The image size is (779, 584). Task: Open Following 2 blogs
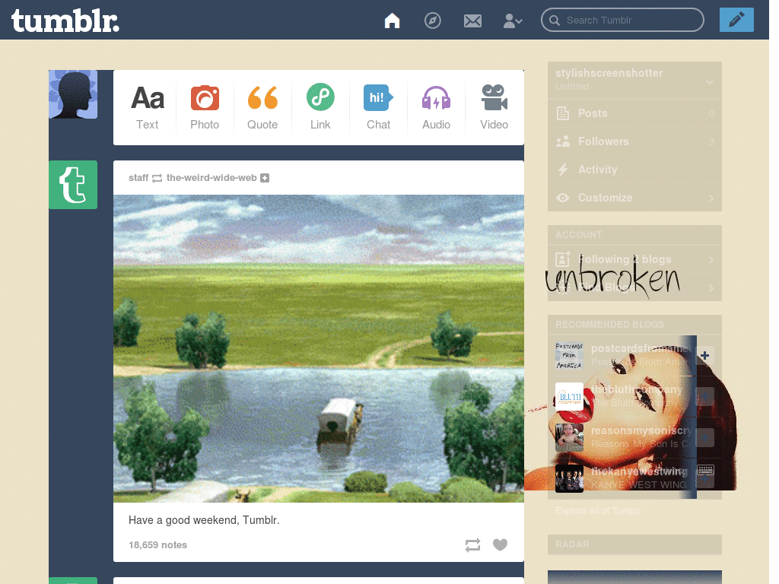tap(634, 259)
